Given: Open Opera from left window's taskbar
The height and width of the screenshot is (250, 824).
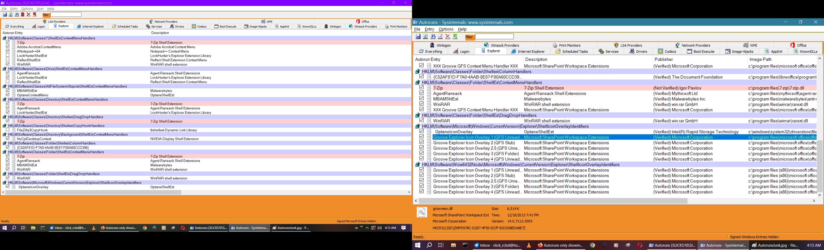Looking at the screenshot, I should pyautogui.click(x=183, y=228).
